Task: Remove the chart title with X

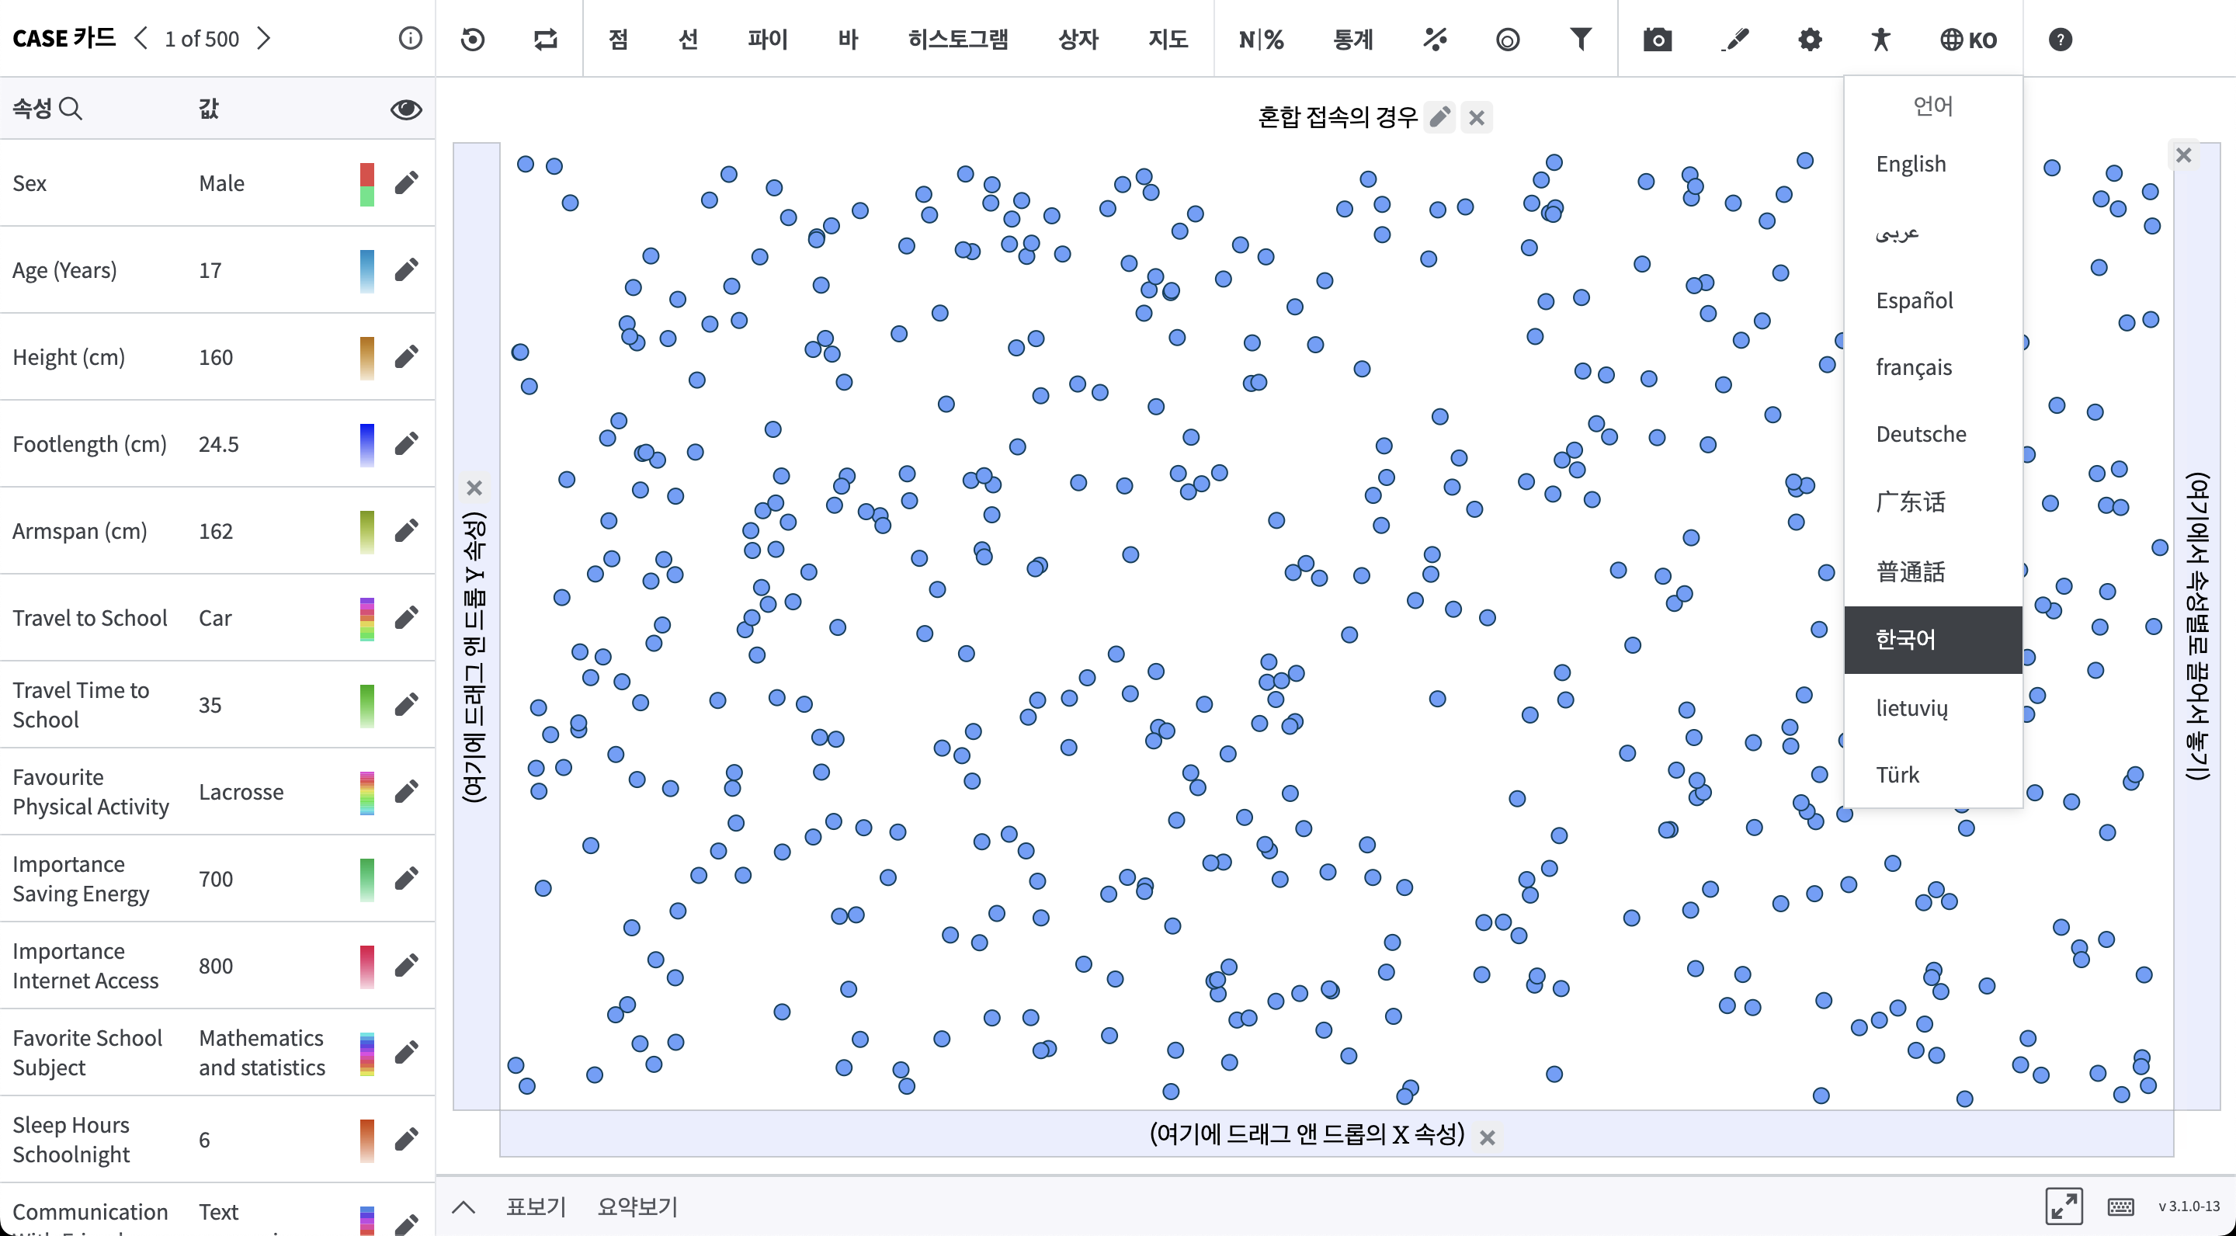Action: tap(1476, 117)
